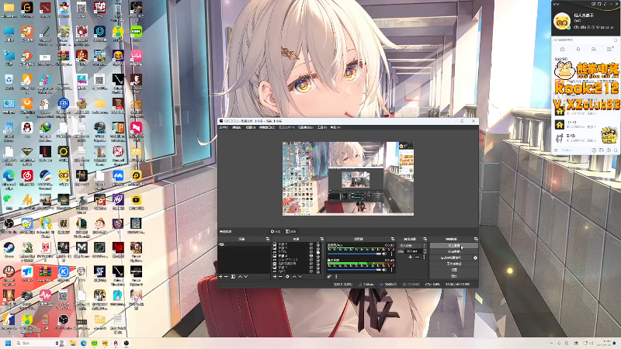621x349 pixels.
Task: Step the transition duration value arrows
Action: click(x=425, y=251)
